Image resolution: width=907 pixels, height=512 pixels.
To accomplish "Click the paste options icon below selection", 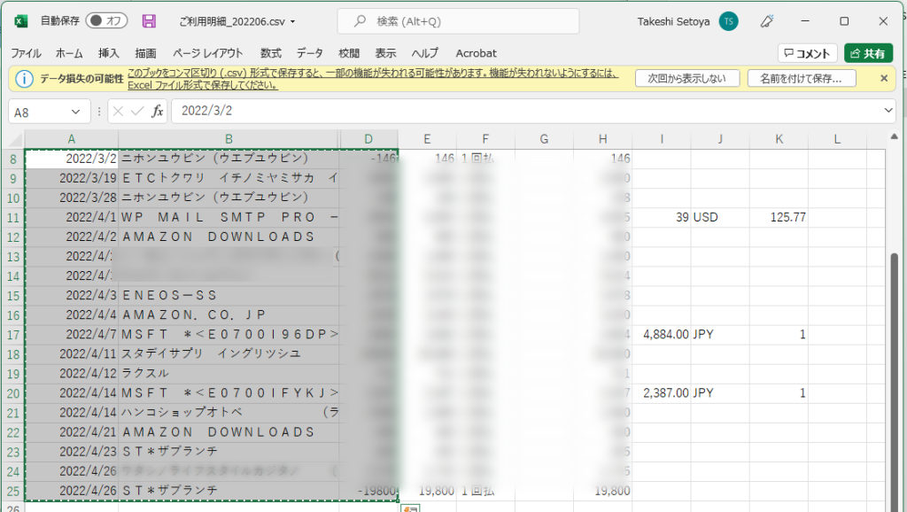I will 410,508.
